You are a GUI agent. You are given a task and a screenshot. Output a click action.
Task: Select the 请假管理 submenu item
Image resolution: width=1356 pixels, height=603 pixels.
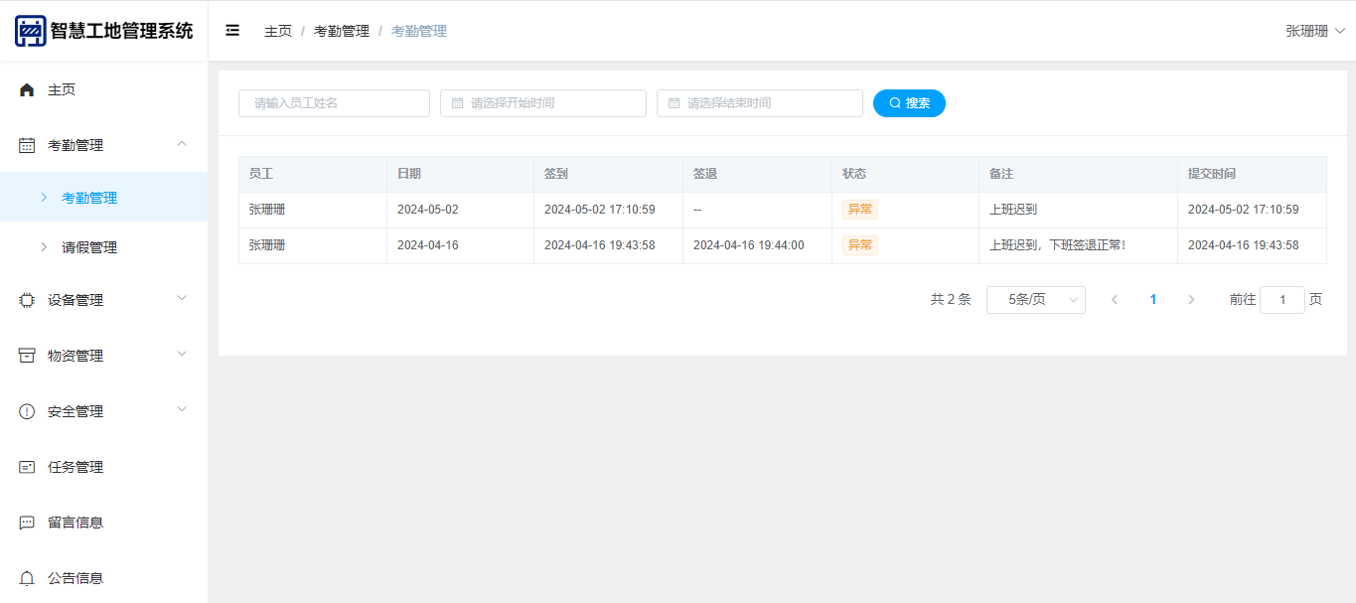pyautogui.click(x=104, y=247)
